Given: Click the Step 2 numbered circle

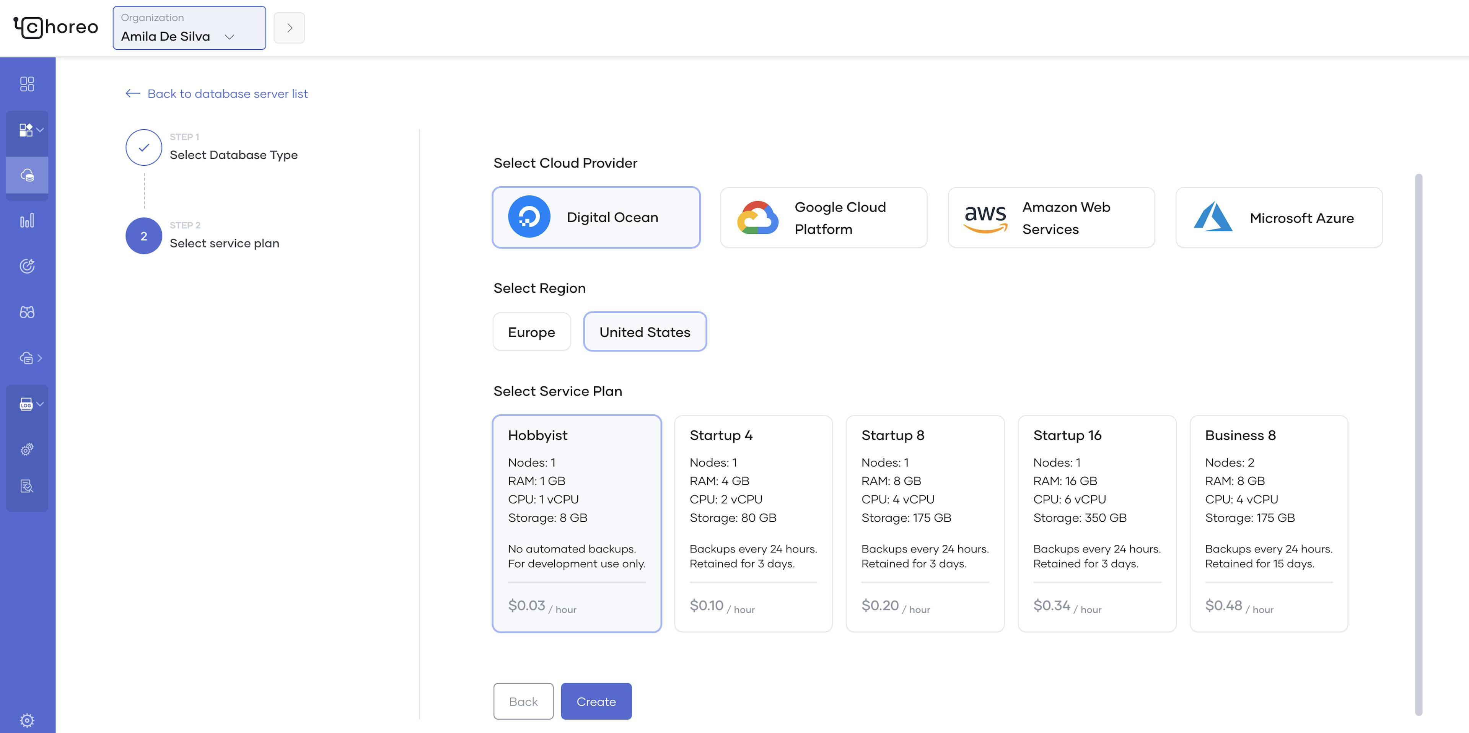Looking at the screenshot, I should point(144,236).
